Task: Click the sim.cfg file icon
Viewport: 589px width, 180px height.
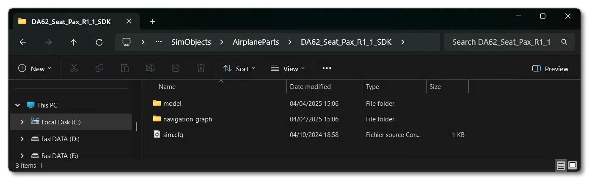Action: coord(157,134)
